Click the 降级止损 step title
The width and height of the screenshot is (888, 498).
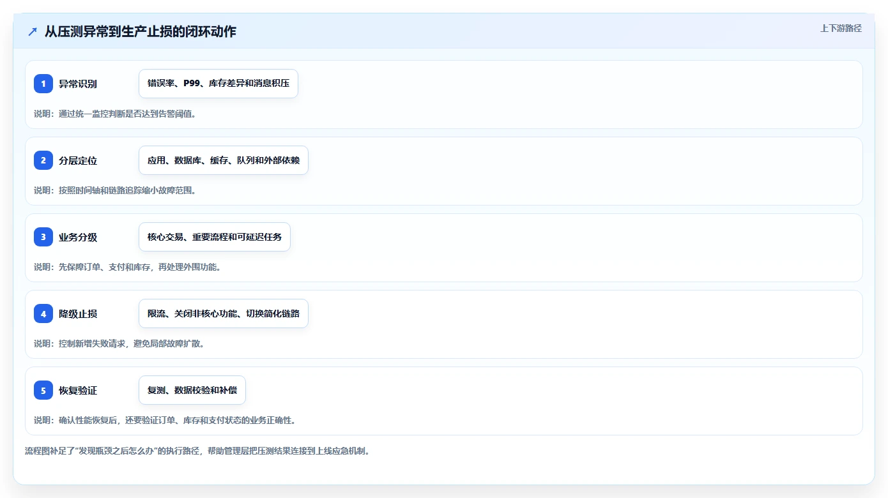[78, 313]
